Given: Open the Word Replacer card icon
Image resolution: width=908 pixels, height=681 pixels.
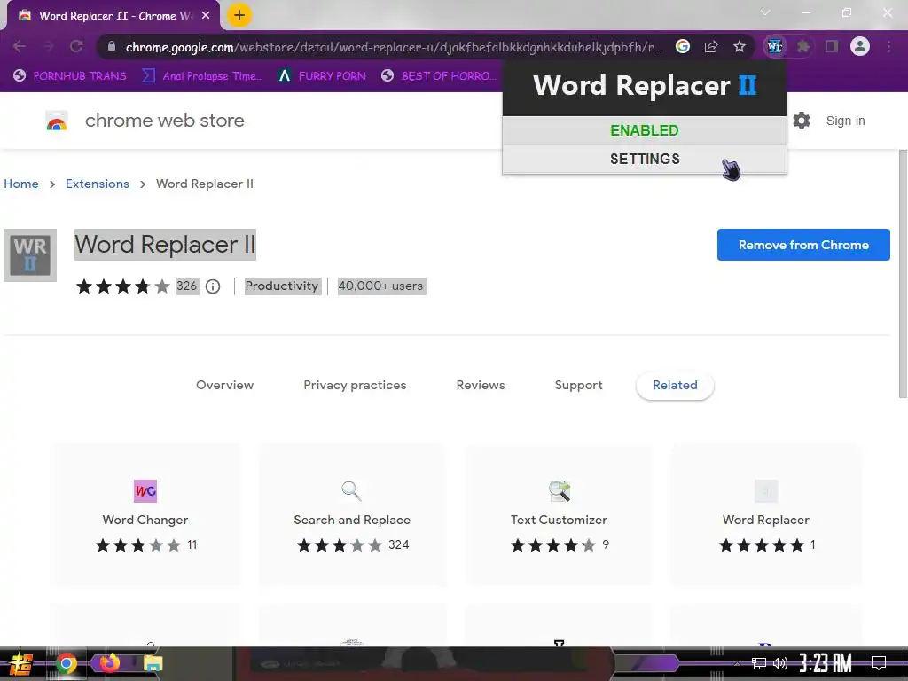Looking at the screenshot, I should pos(765,491).
